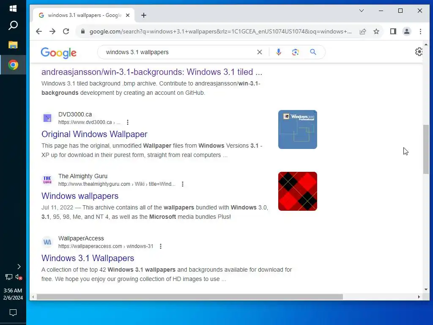The height and width of the screenshot is (325, 433).
Task: Open andreasjansson/win-3.1-backgrounds result
Action: [x=152, y=72]
